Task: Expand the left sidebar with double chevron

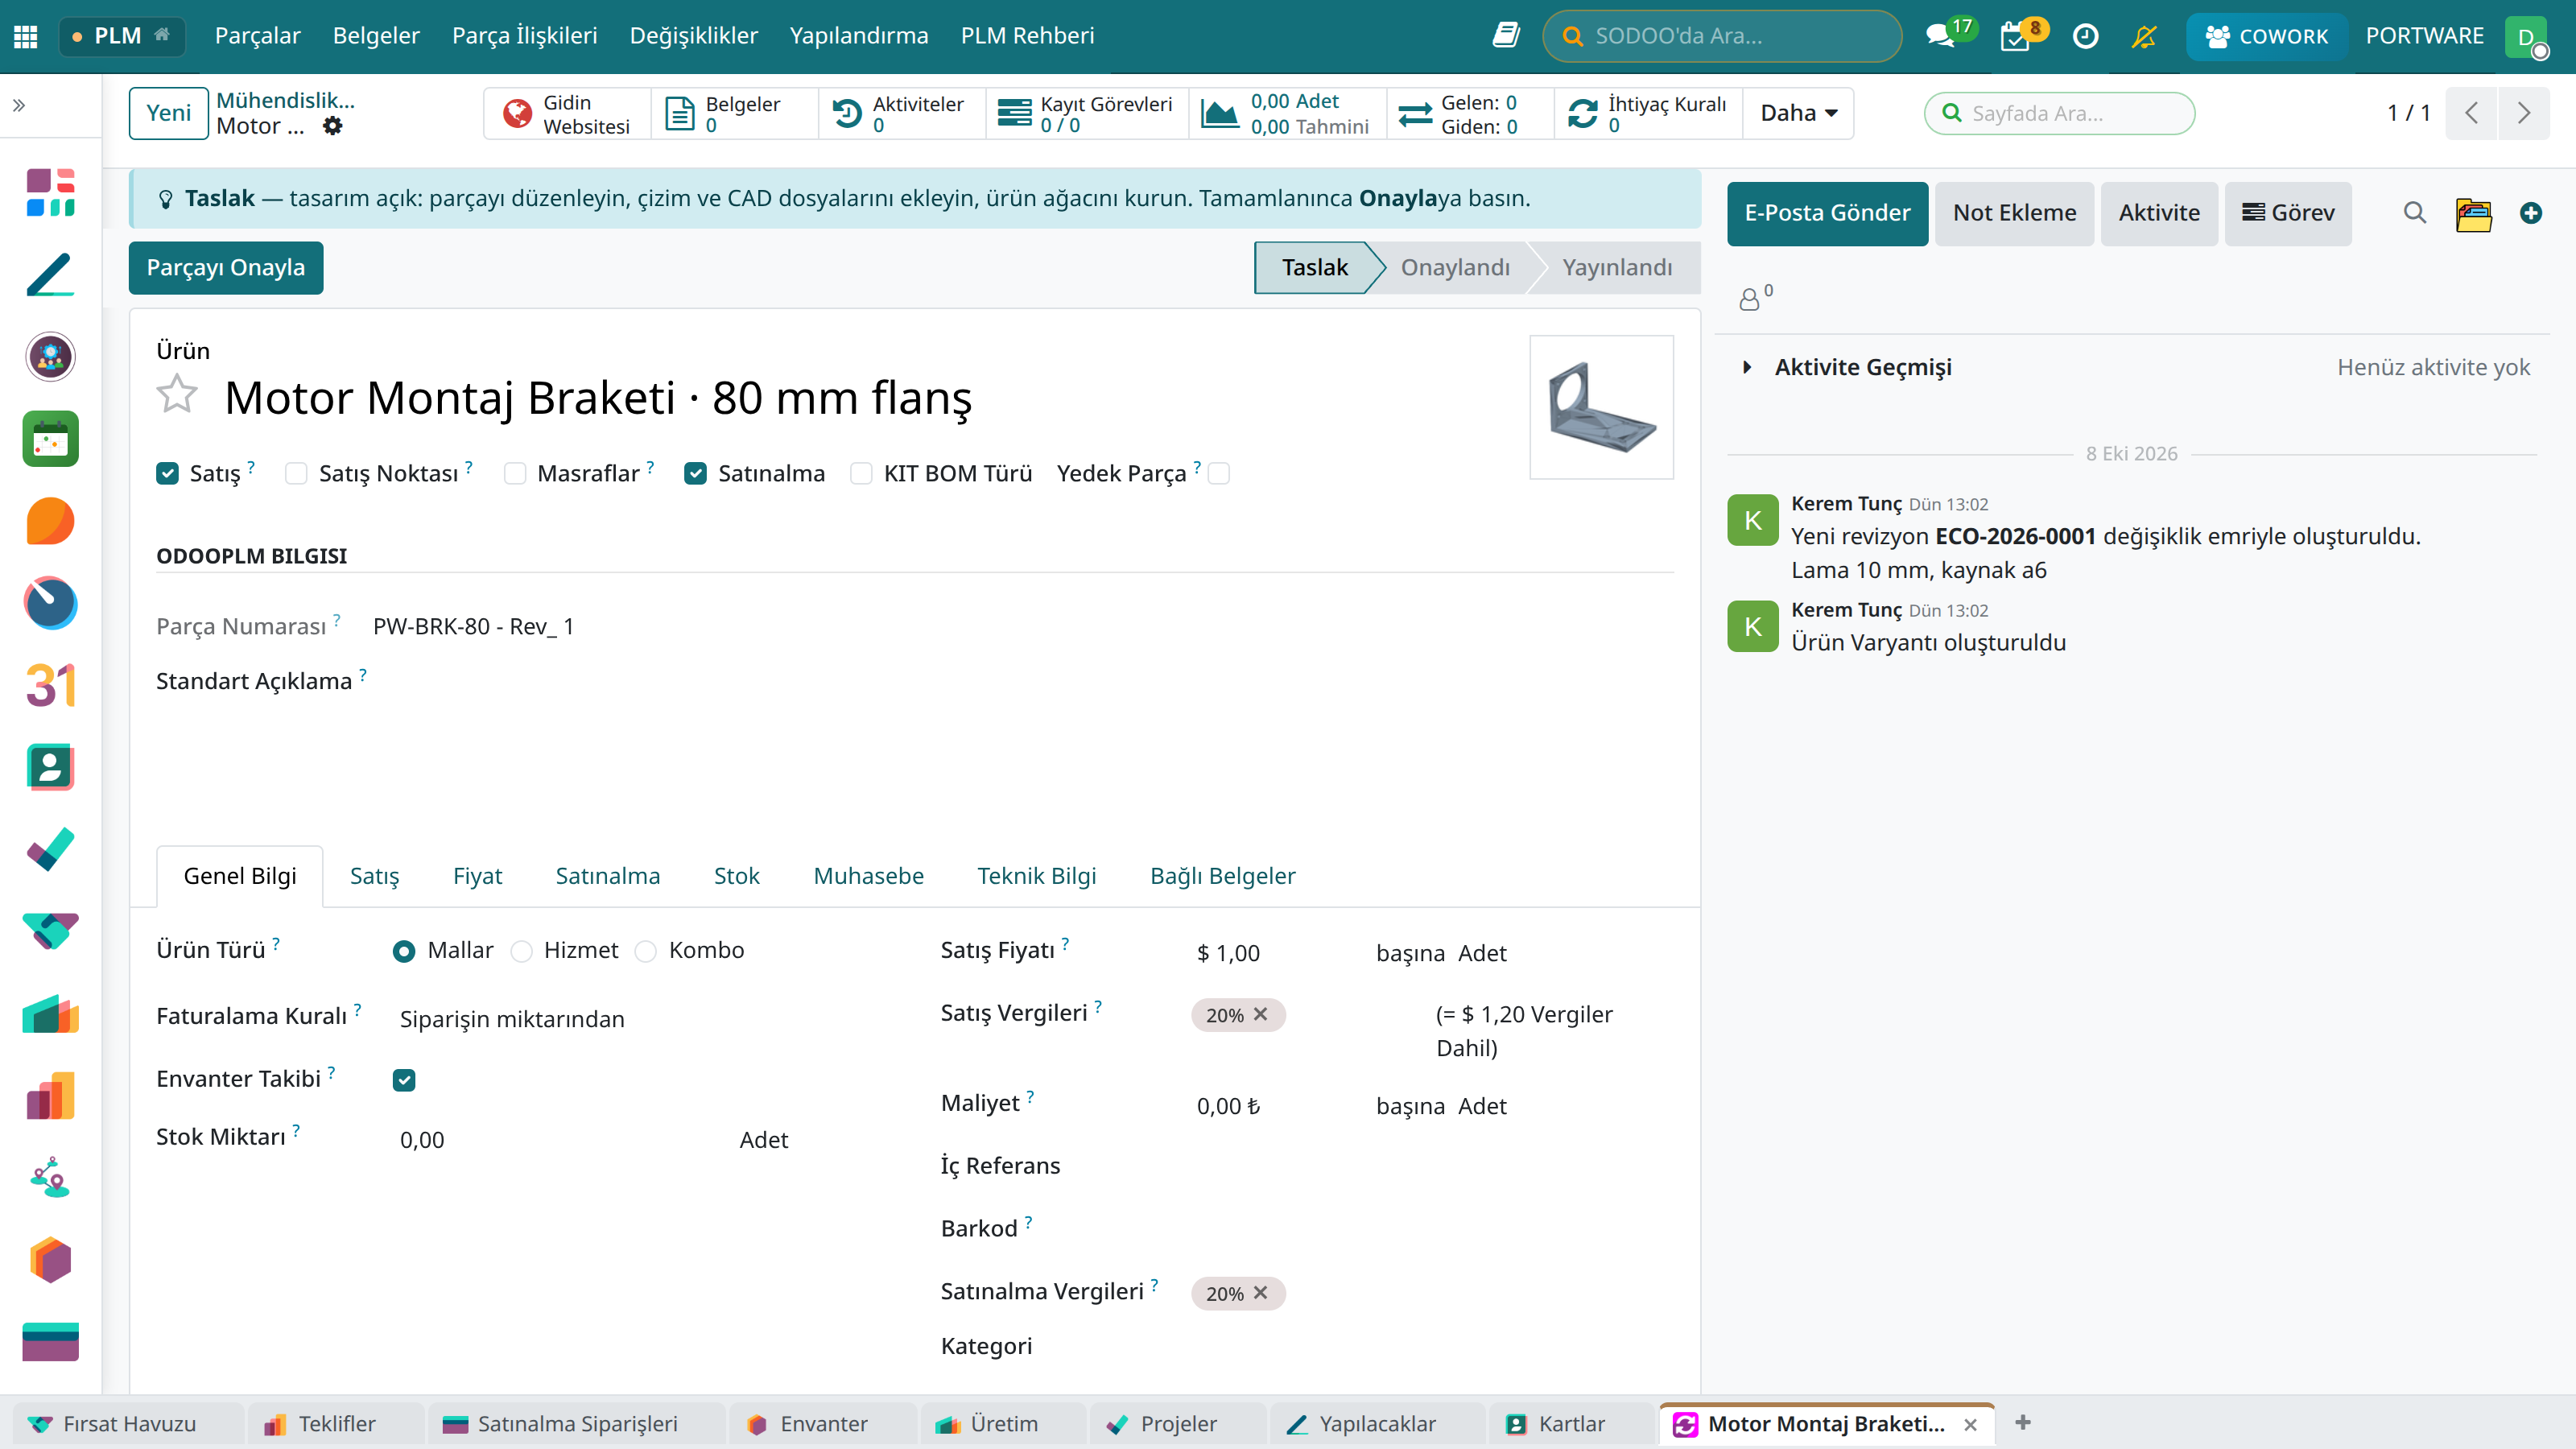Action: pos(19,105)
